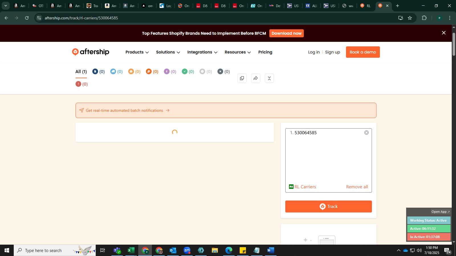
Task: Select the All (1) tab
Action: pos(81,71)
